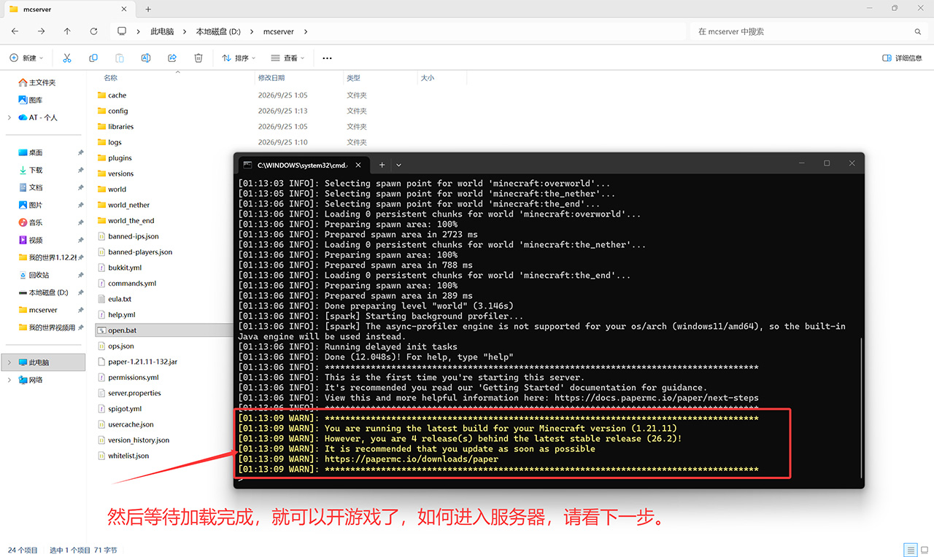Switch to large thumbnails view icon in status bar
The height and width of the screenshot is (557, 934).
pos(925,550)
